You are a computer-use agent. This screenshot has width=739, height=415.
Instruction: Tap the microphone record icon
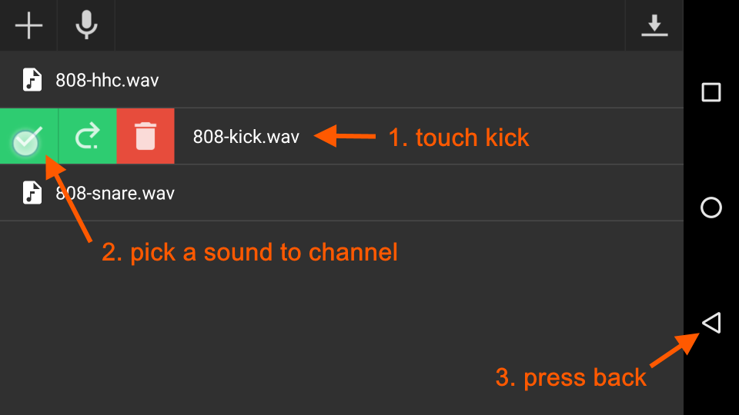coord(86,26)
